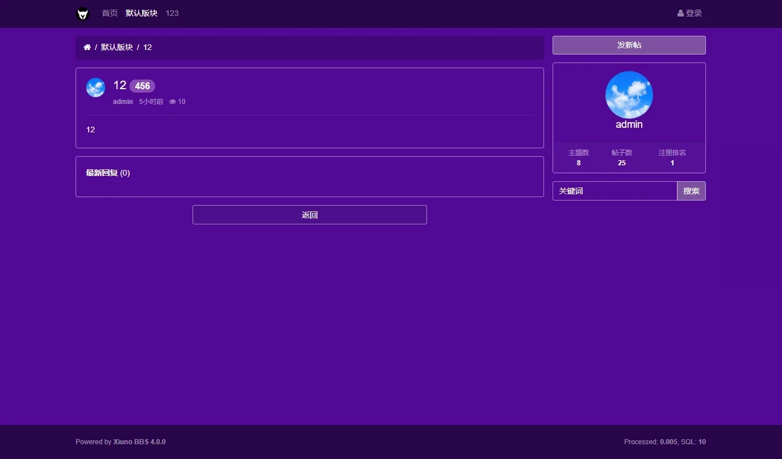The width and height of the screenshot is (782, 459).
Task: Switch to the 默认版块 nav tab
Action: (x=141, y=12)
